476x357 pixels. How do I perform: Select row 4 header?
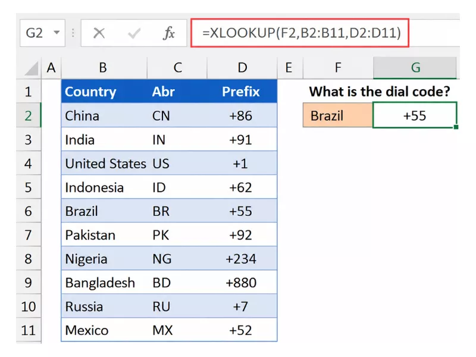[29, 163]
